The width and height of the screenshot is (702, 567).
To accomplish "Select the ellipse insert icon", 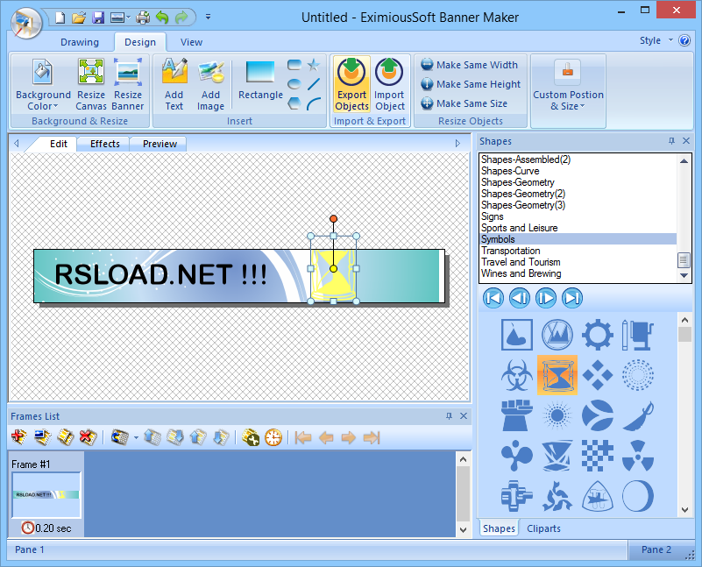I will [294, 84].
